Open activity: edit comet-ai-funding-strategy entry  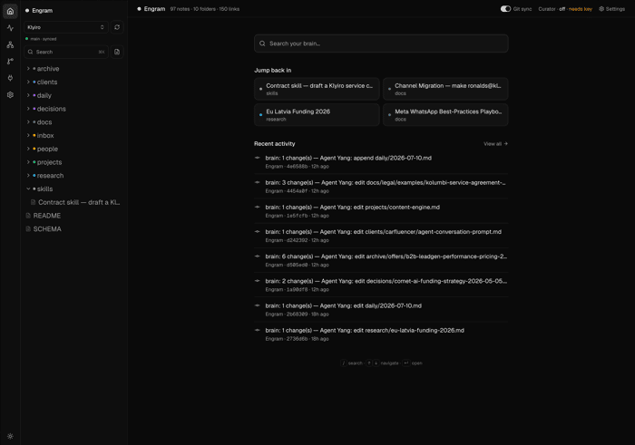coord(381,285)
